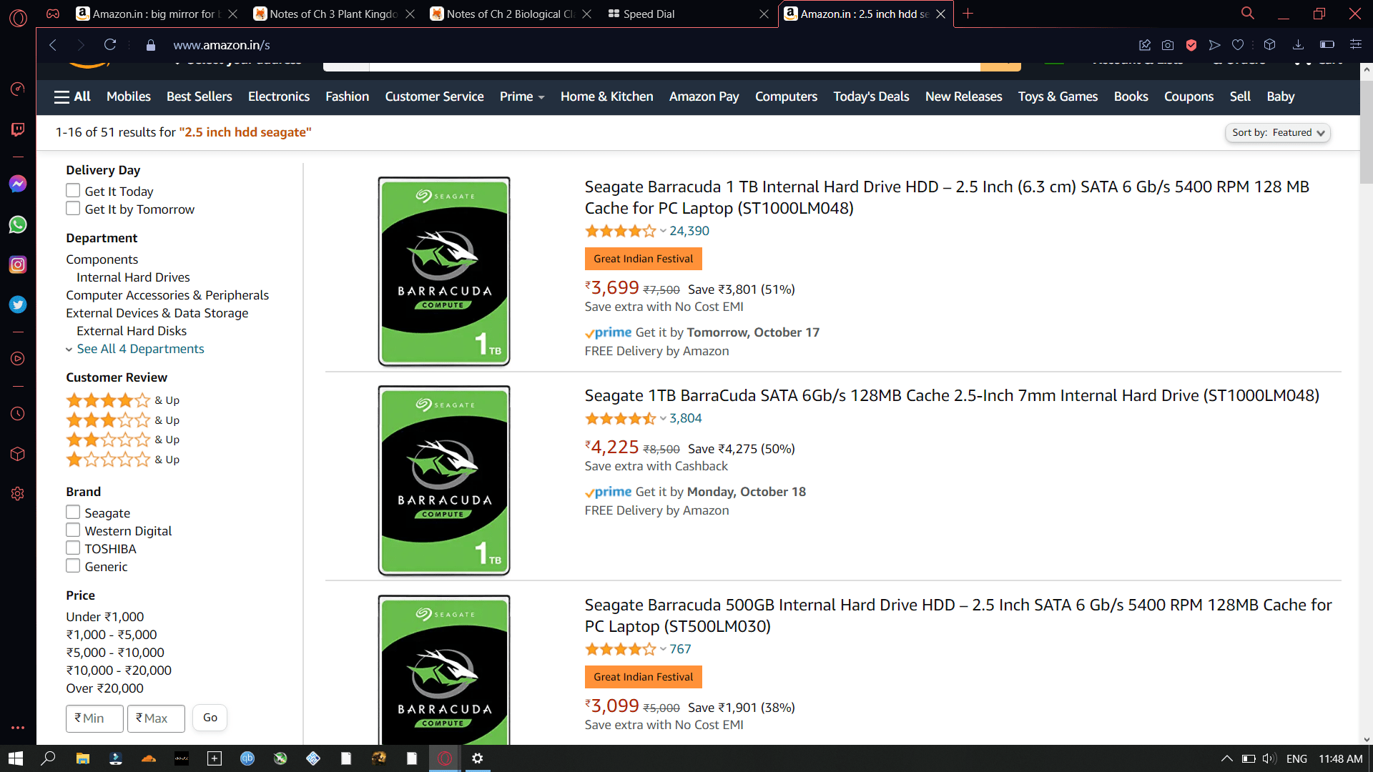
Task: Enable the Get It Today delivery filter
Action: [x=73, y=190]
